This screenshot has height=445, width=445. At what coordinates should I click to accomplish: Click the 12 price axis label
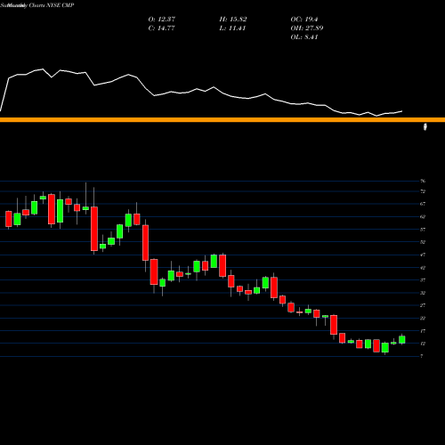(423, 344)
